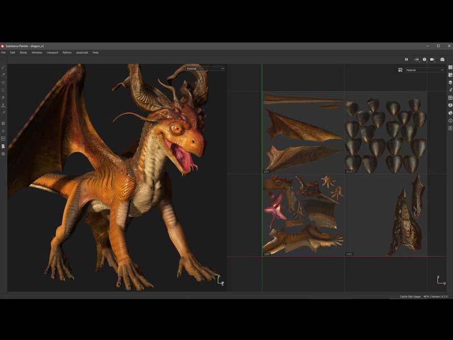Image resolution: width=453 pixels, height=340 pixels.
Task: Select the Polygon Fill tool
Action: click(x=3, y=90)
